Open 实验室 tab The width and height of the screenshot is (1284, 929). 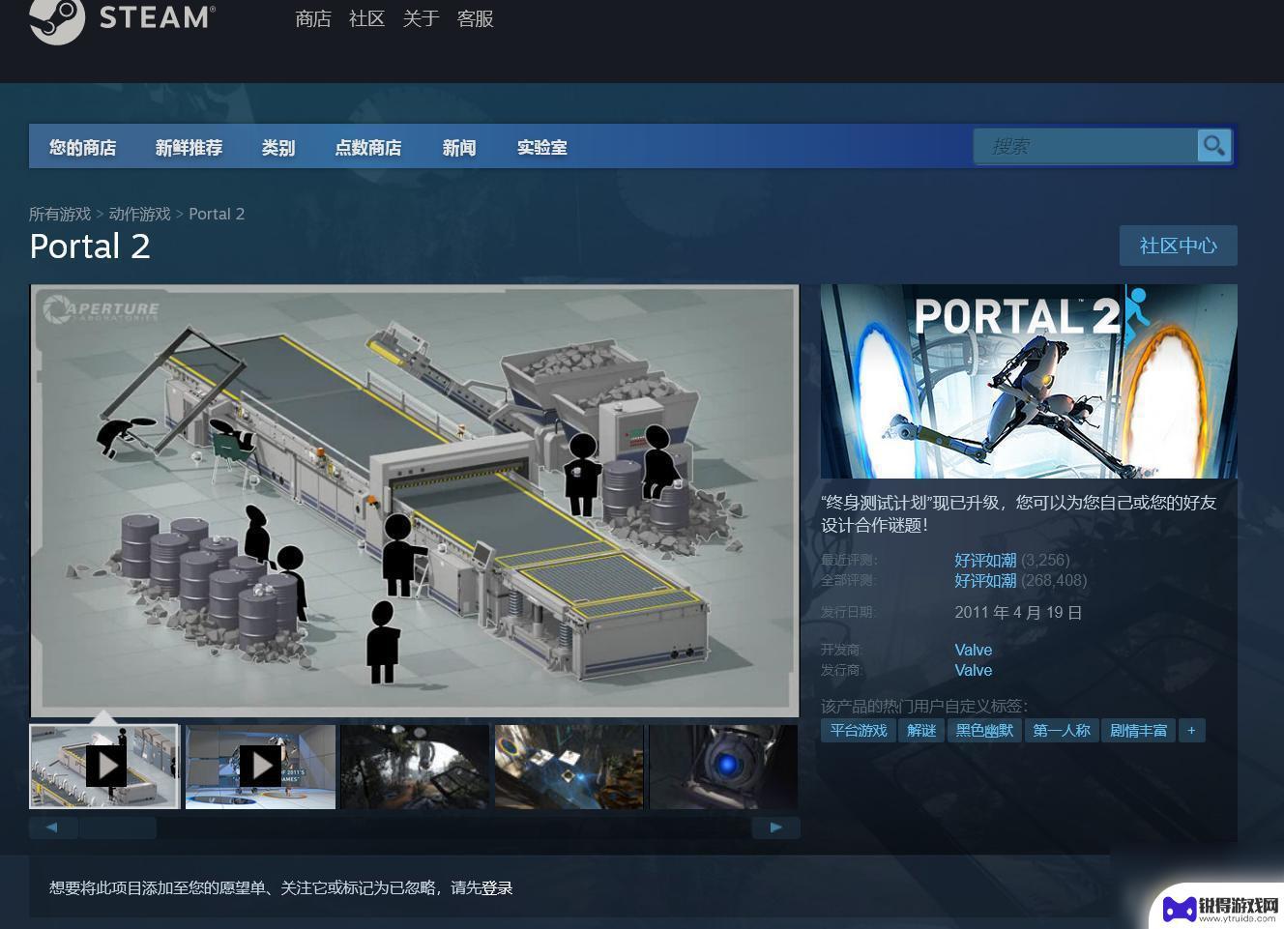pos(541,147)
